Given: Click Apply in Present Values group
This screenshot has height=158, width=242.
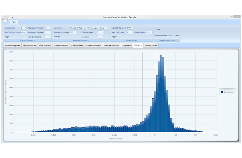Looking at the screenshot, I should click(114, 37).
